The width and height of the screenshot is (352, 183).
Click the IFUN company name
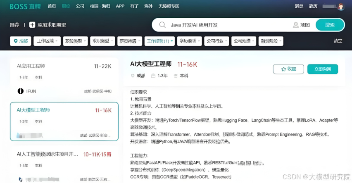point(31,91)
